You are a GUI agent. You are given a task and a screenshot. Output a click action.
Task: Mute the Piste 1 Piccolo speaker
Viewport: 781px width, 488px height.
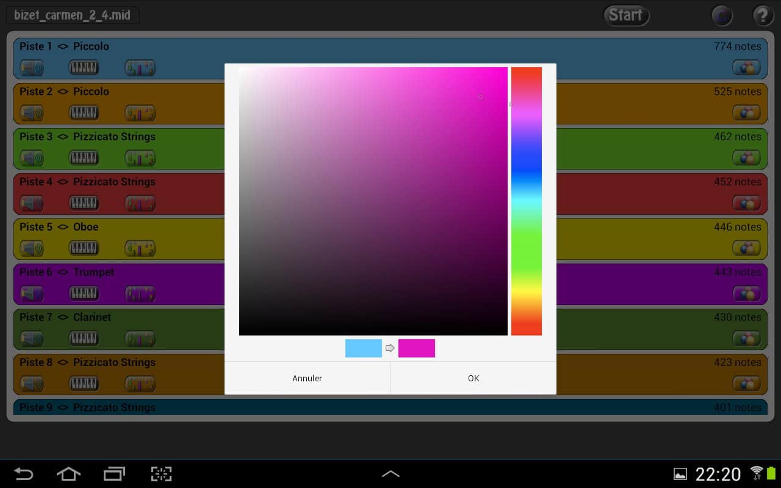tap(32, 68)
